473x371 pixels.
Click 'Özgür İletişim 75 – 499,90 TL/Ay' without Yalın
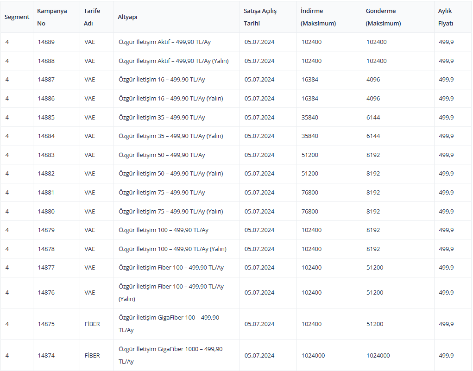point(162,192)
